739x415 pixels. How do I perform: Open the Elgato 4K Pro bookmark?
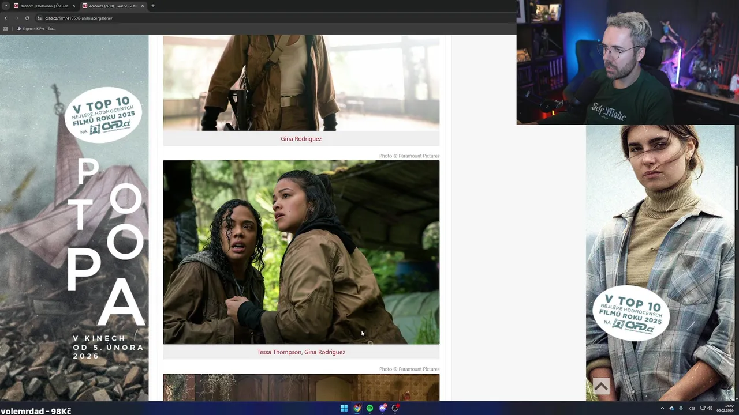[36, 28]
